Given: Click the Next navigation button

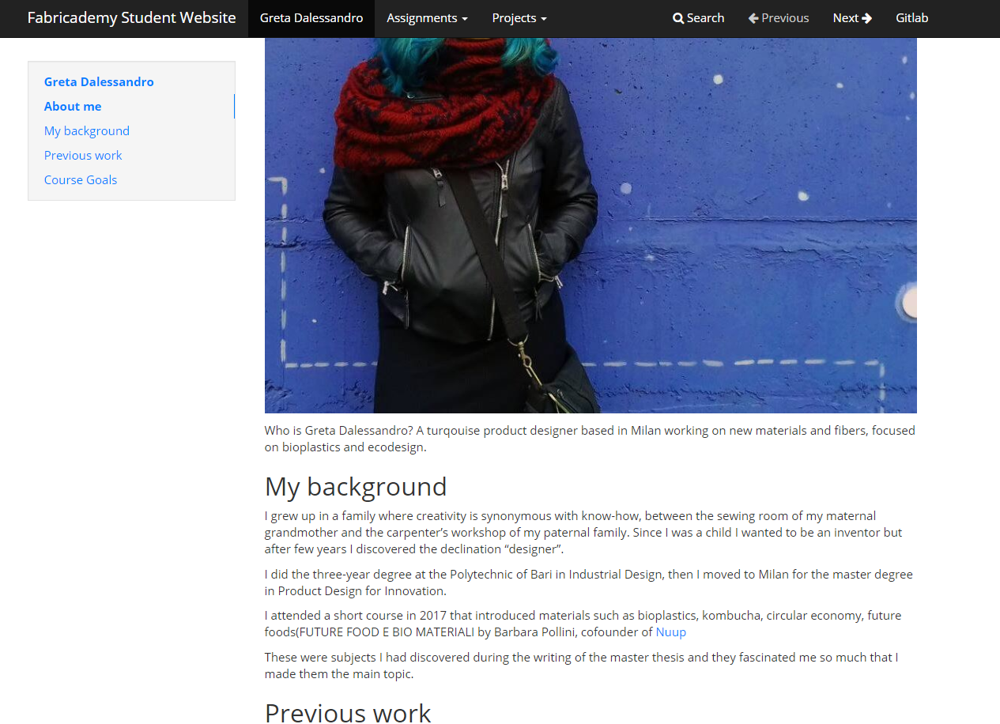Looking at the screenshot, I should click(x=852, y=18).
